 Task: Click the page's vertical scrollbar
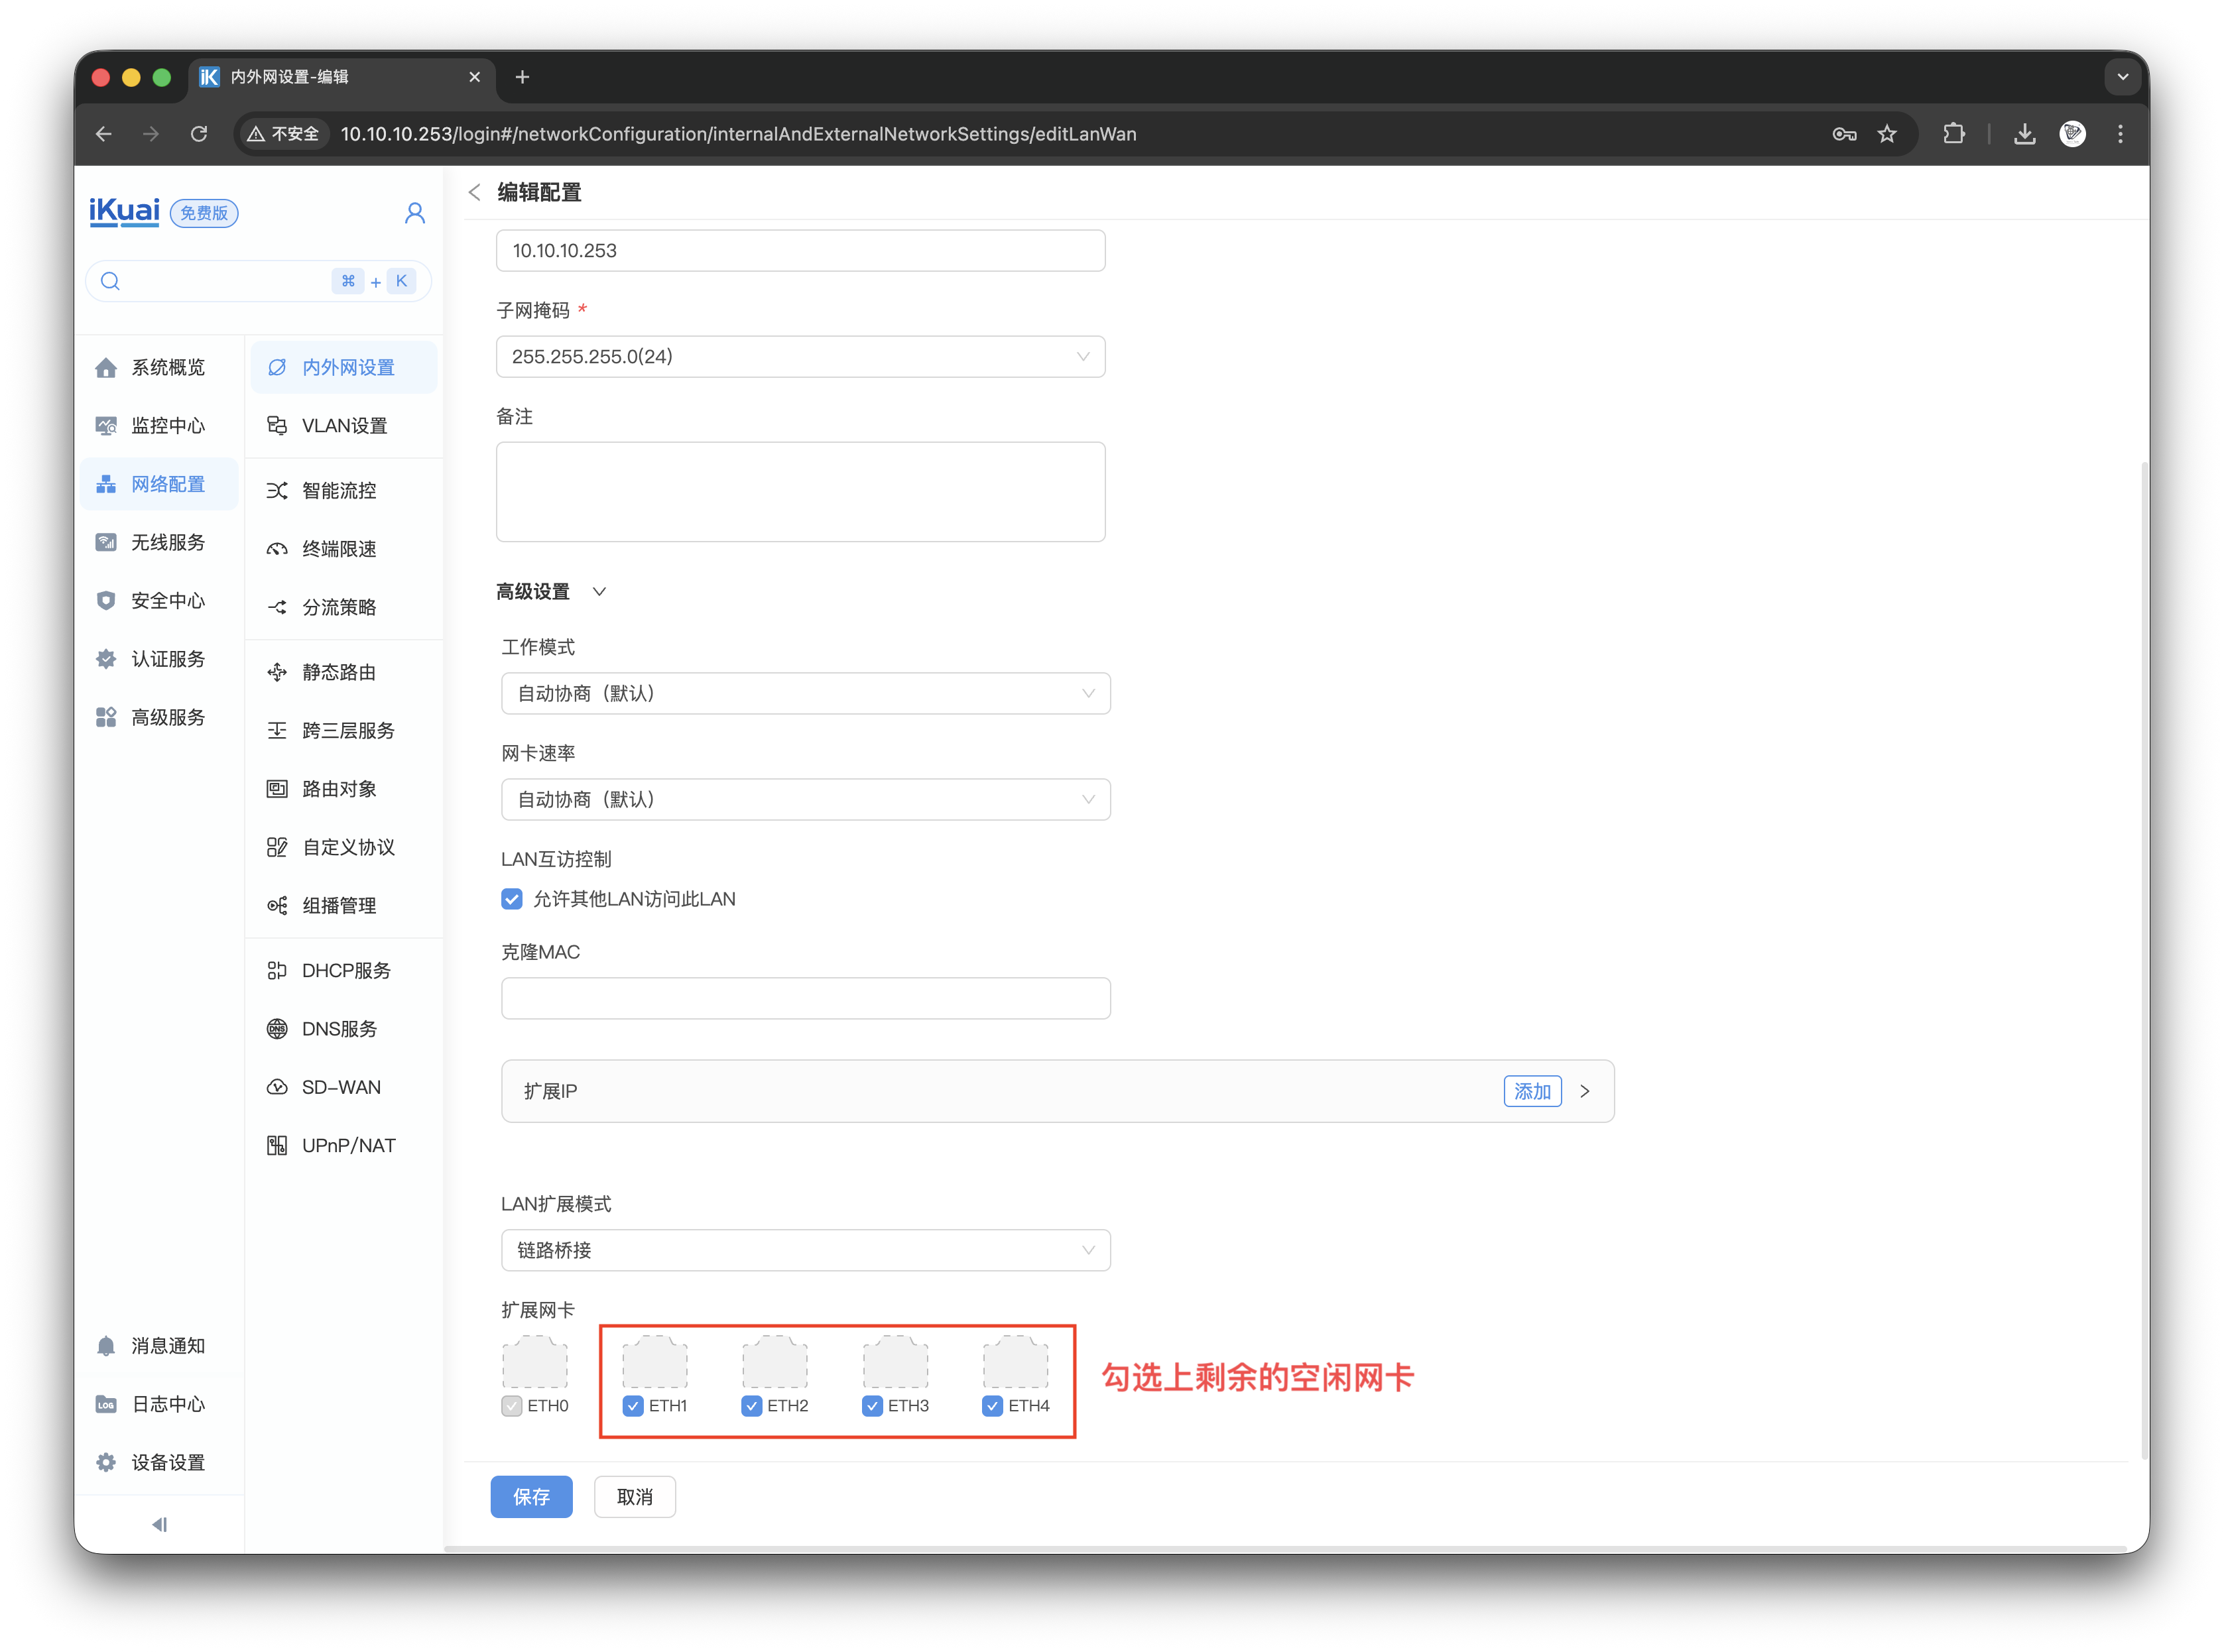pos(2144,960)
